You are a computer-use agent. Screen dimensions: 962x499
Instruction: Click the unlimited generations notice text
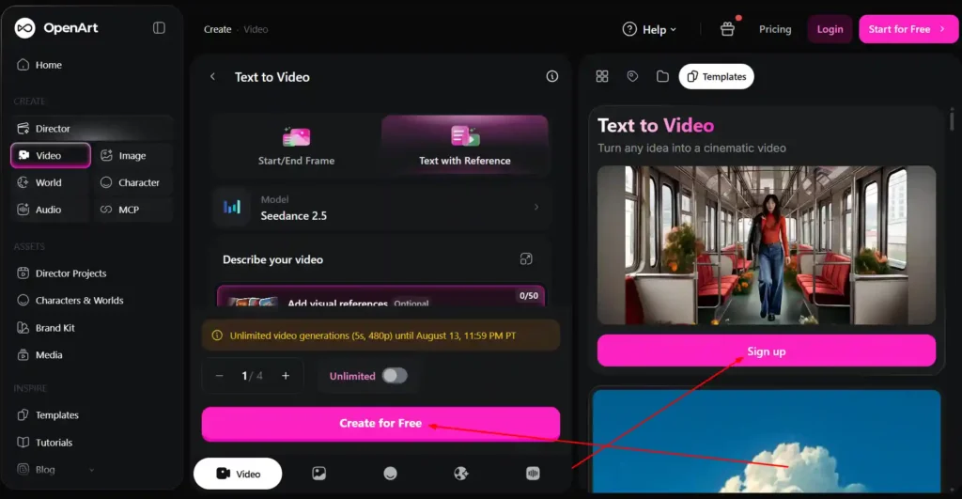tap(372, 335)
